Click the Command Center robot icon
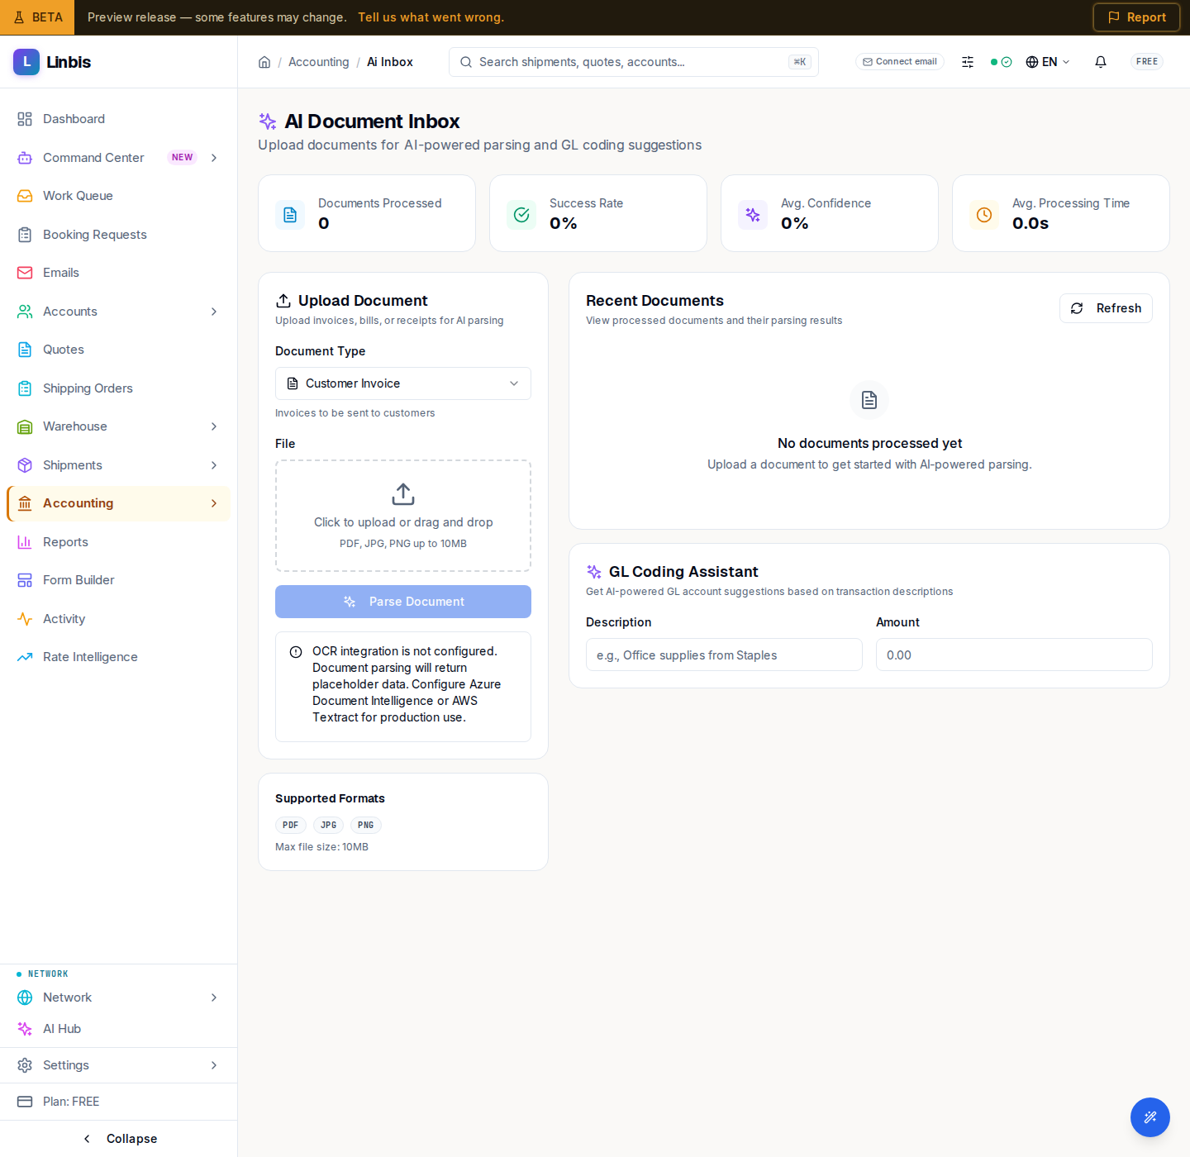1190x1157 pixels. point(25,158)
